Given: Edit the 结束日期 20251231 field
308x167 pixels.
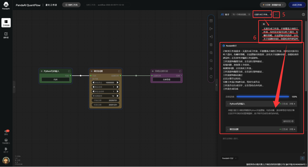Looking at the screenshot, I should (105, 105).
